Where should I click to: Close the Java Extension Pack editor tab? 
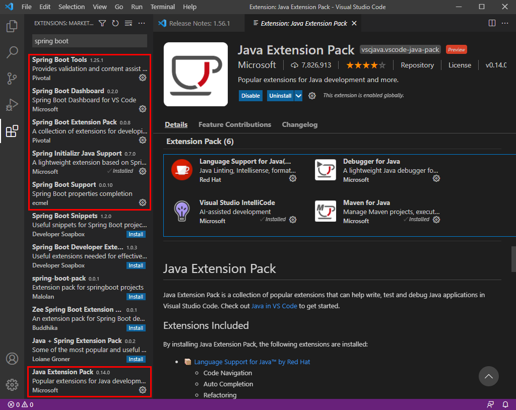(354, 23)
